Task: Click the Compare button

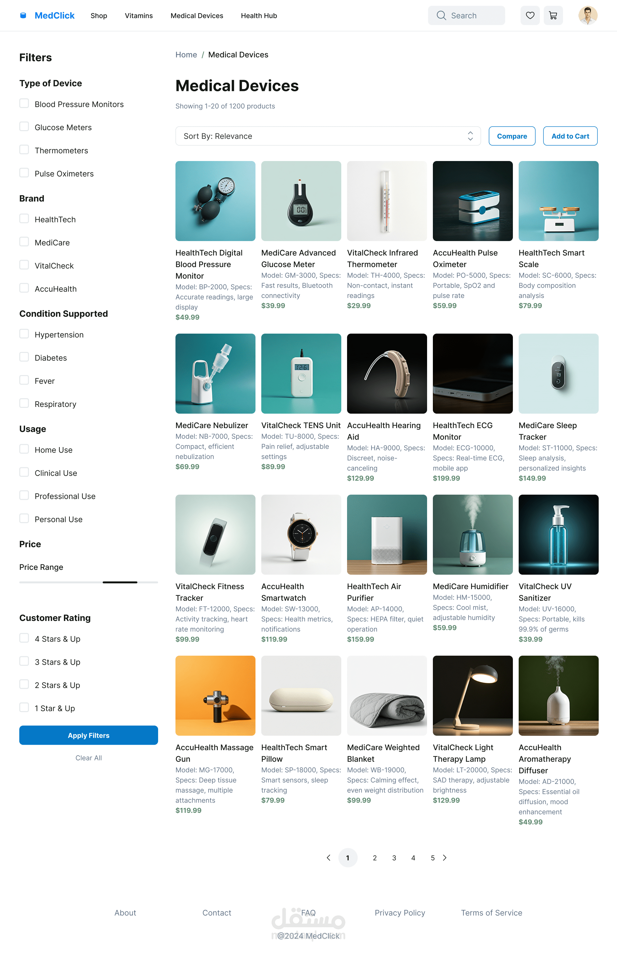Action: pyautogui.click(x=512, y=136)
